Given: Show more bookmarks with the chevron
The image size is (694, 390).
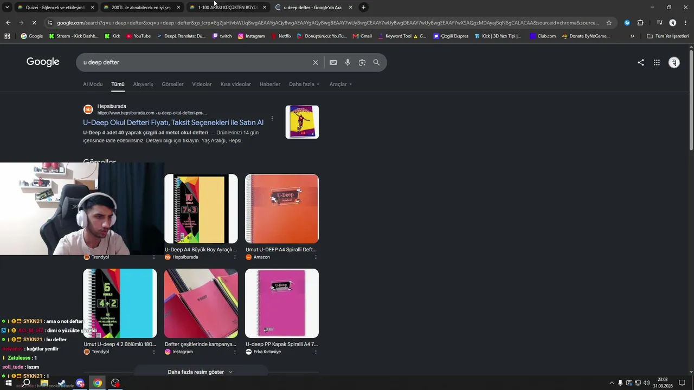Looking at the screenshot, I should (x=632, y=36).
